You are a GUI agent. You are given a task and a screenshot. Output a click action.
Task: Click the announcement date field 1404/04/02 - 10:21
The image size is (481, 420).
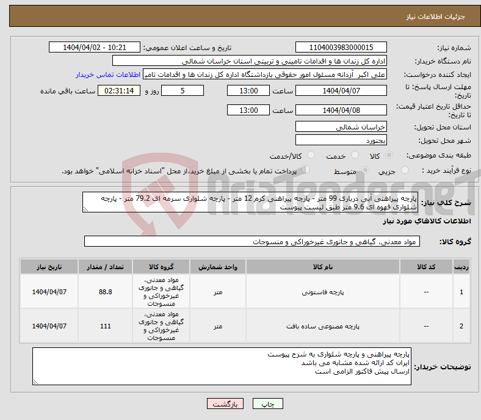(95, 47)
